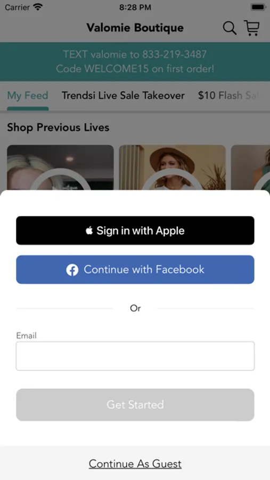Image resolution: width=270 pixels, height=480 pixels.
Task: Open the search magnifier icon
Action: [230, 28]
